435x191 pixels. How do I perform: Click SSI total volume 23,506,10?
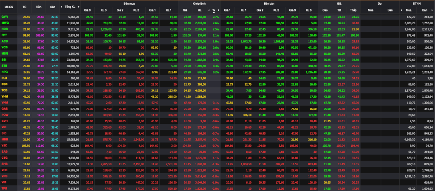73,59
